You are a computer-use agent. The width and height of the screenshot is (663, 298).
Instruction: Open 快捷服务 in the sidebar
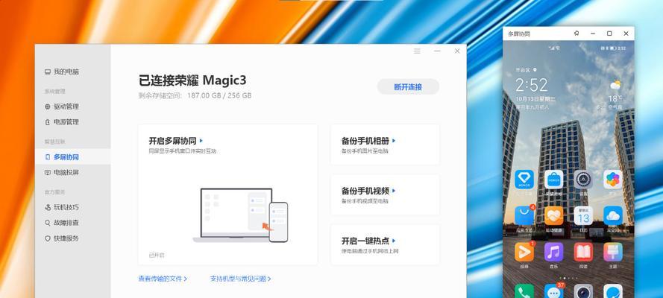pyautogui.click(x=62, y=238)
